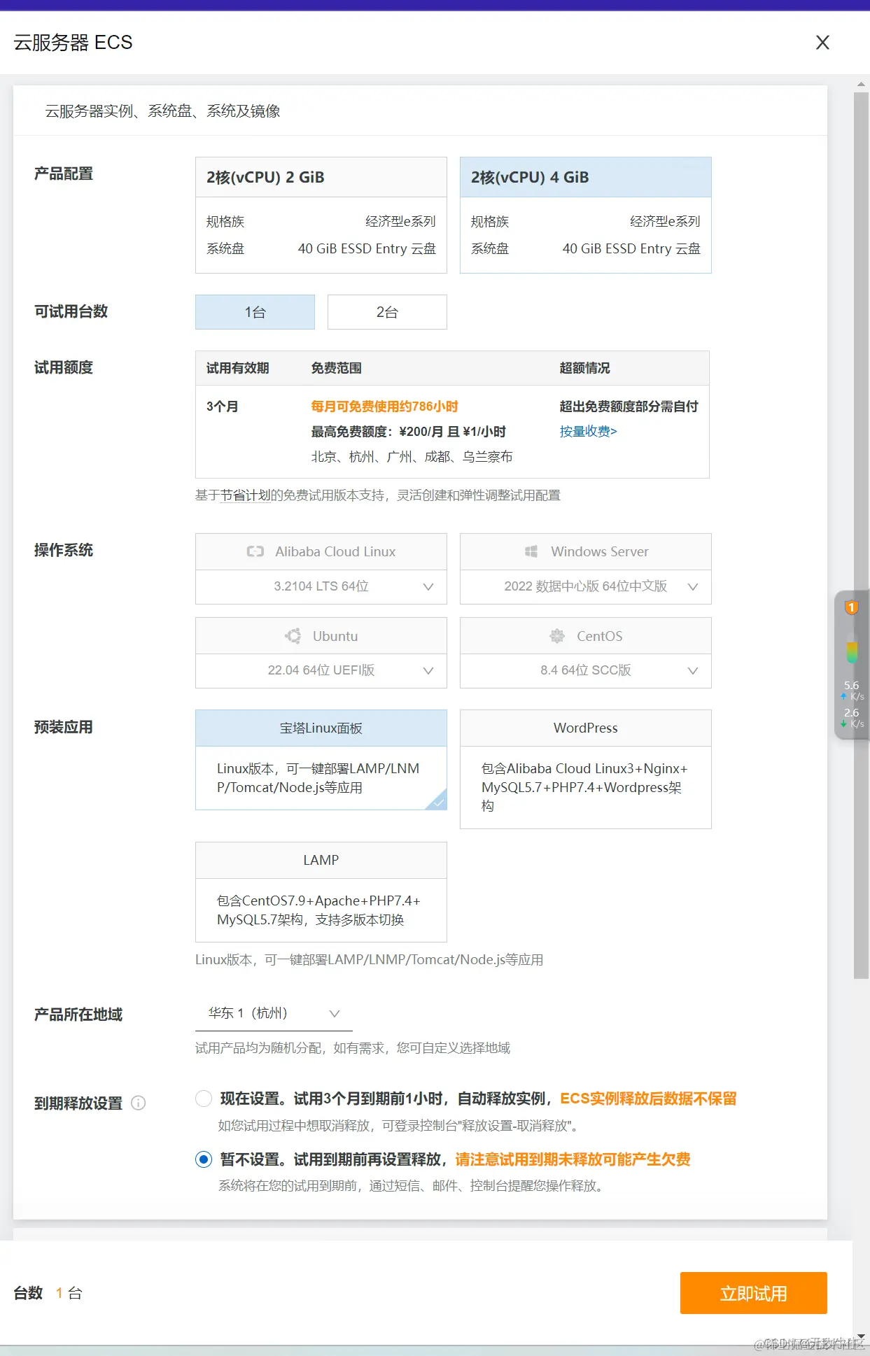This screenshot has height=1356, width=870.
Task: Select Ubuntu operating system
Action: click(321, 636)
